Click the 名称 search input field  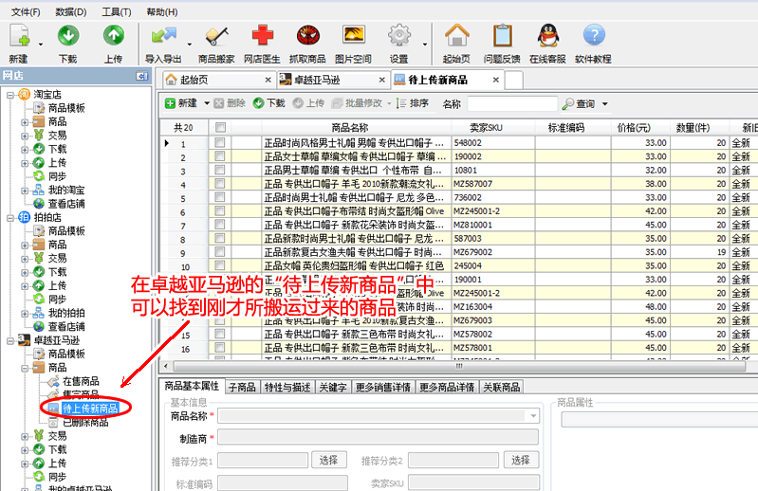pyautogui.click(x=513, y=104)
